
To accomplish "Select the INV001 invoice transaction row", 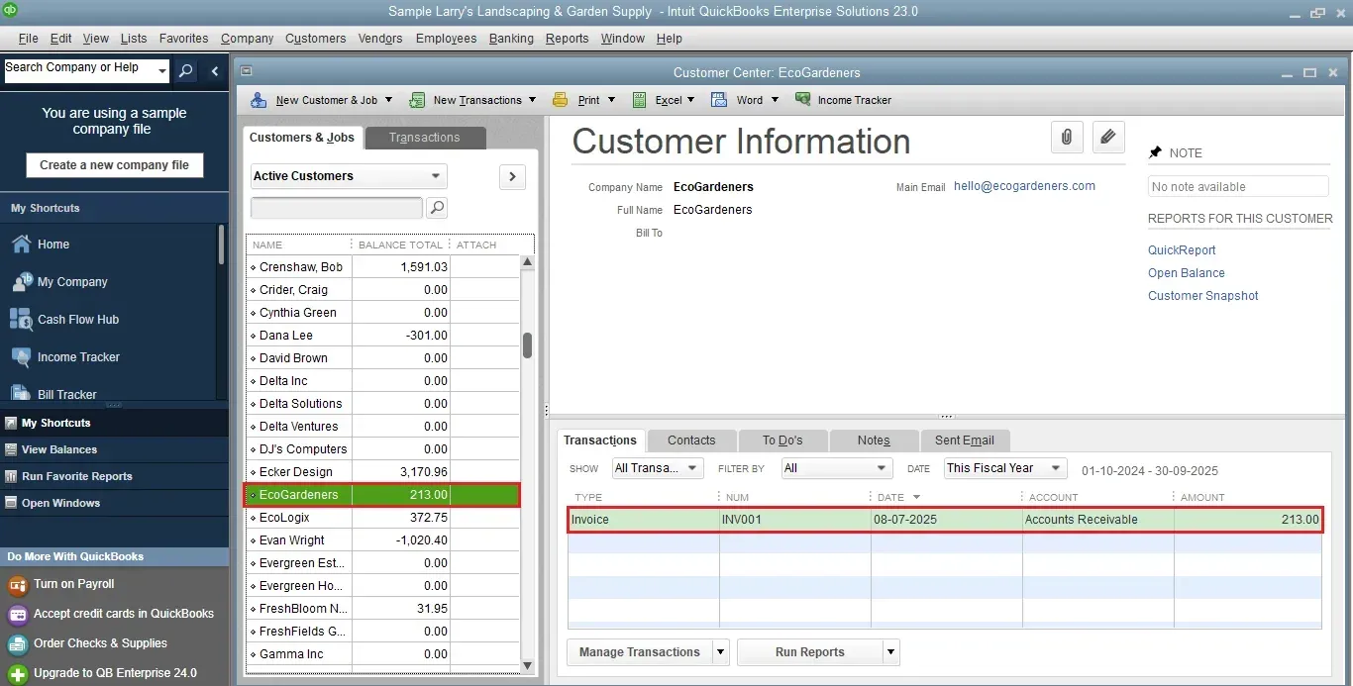I will click(x=945, y=520).
